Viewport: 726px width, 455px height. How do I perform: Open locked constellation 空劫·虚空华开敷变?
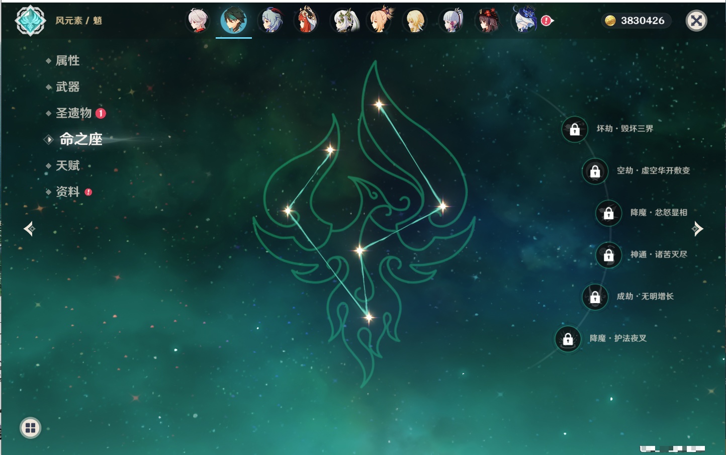coord(595,171)
